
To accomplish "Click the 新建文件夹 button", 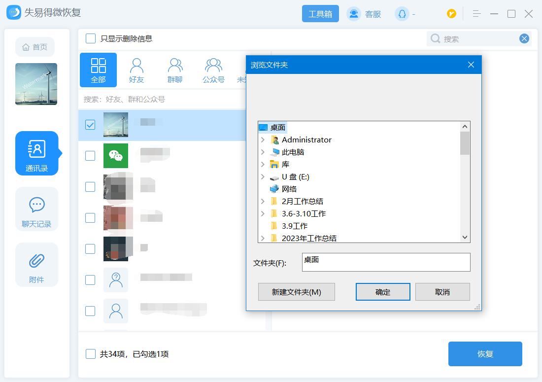I will (x=296, y=291).
